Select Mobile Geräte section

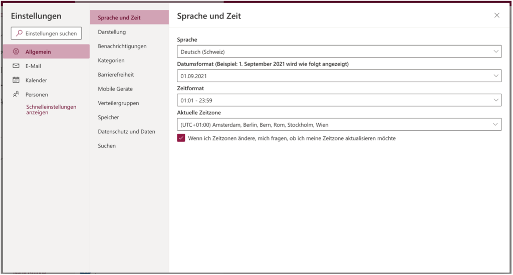coord(115,89)
